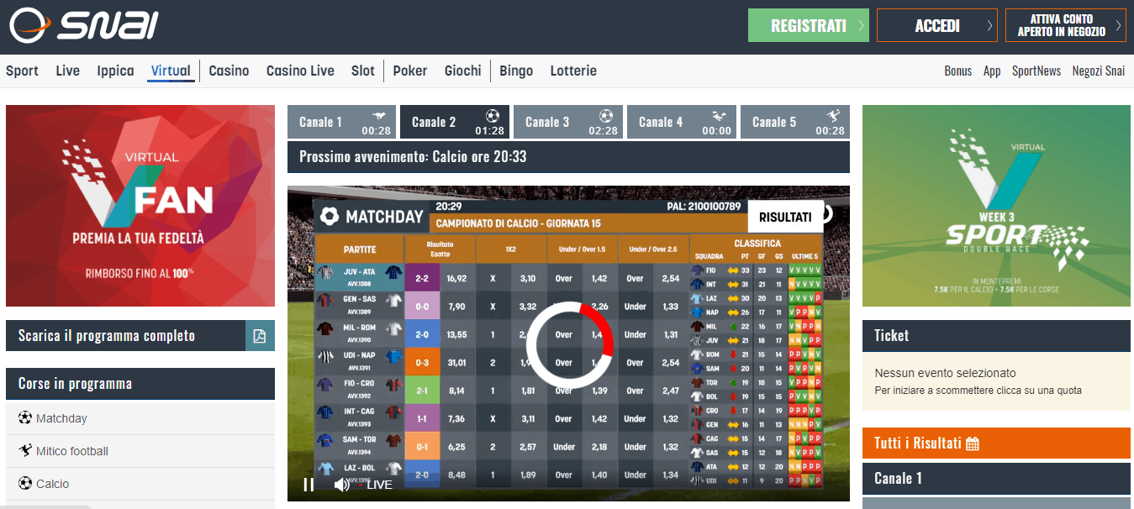1134x509 pixels.
Task: Click the Ticket panel header
Action: click(x=996, y=335)
